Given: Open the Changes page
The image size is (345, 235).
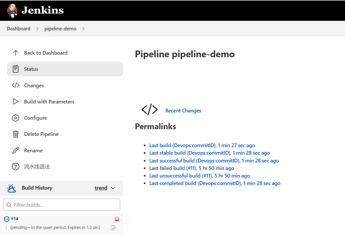Looking at the screenshot, I should (34, 85).
